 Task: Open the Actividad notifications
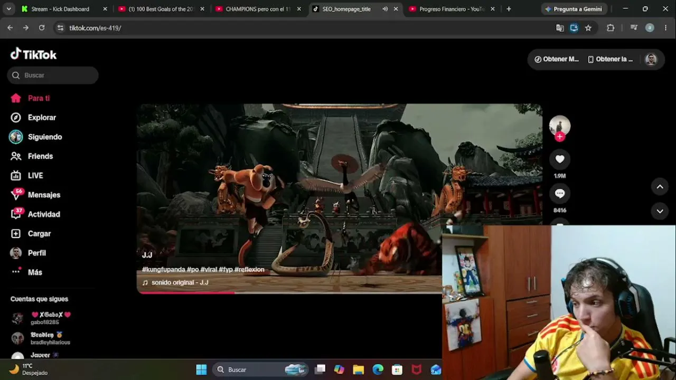tap(35, 214)
